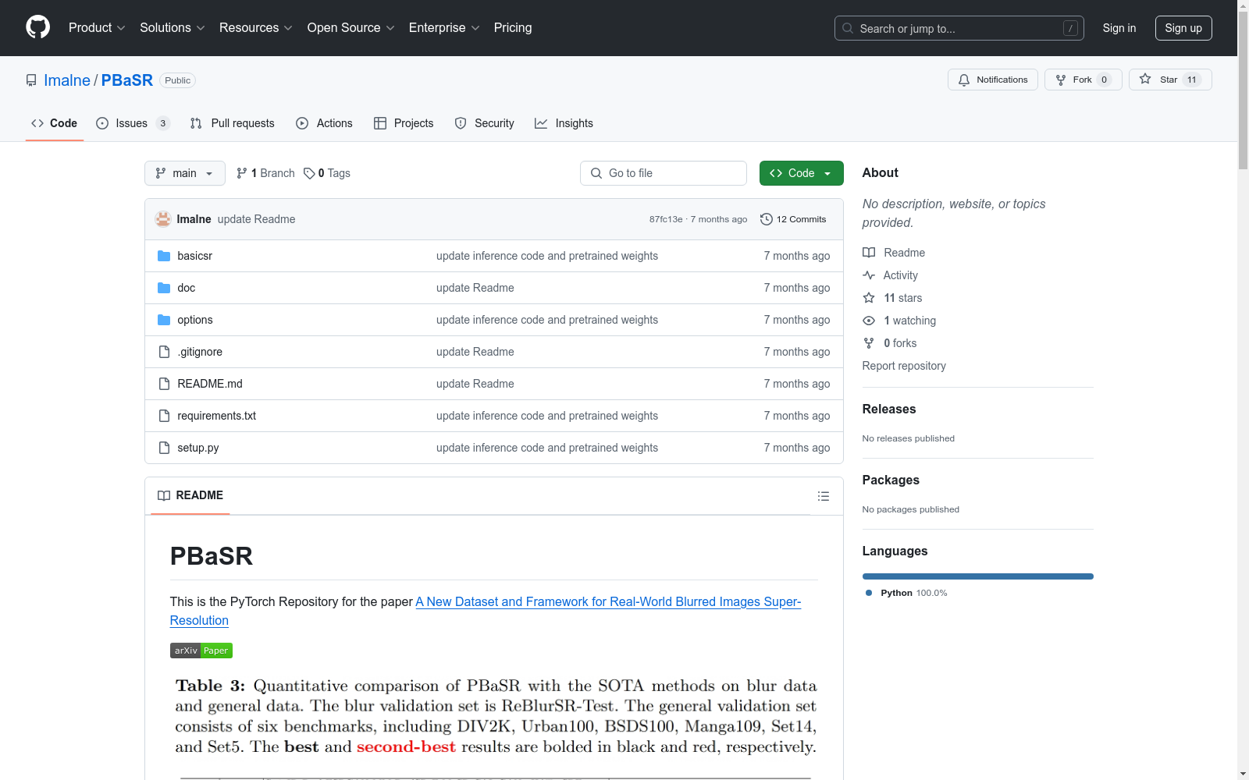Viewport: 1249px width, 780px height.
Task: Click the stars icon in About sidebar
Action: pyautogui.click(x=869, y=298)
